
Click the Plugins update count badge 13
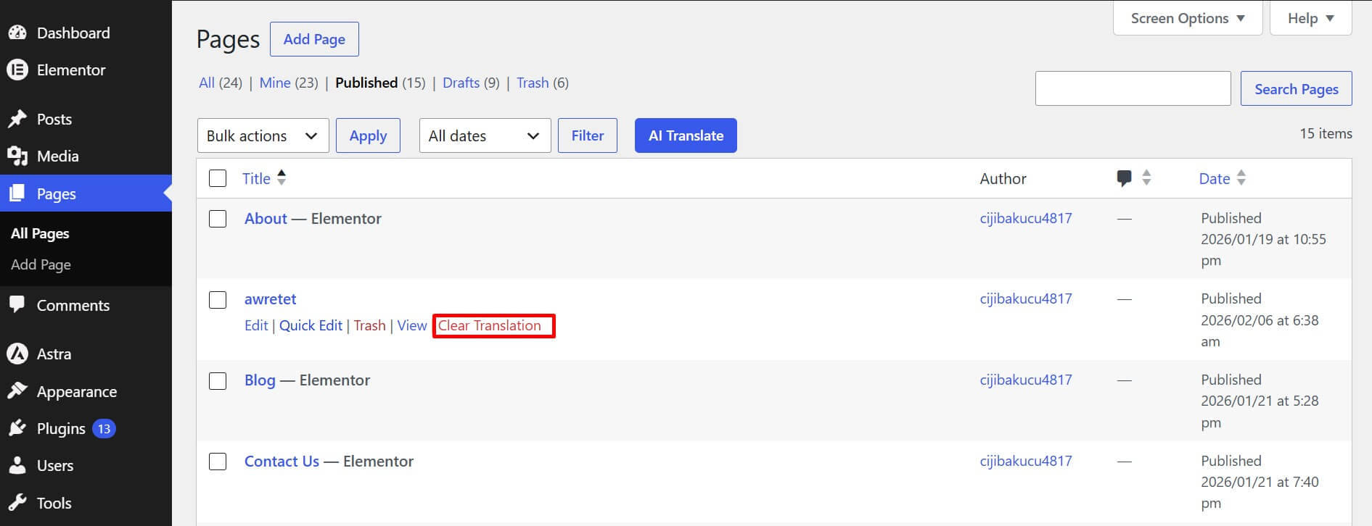click(x=104, y=429)
